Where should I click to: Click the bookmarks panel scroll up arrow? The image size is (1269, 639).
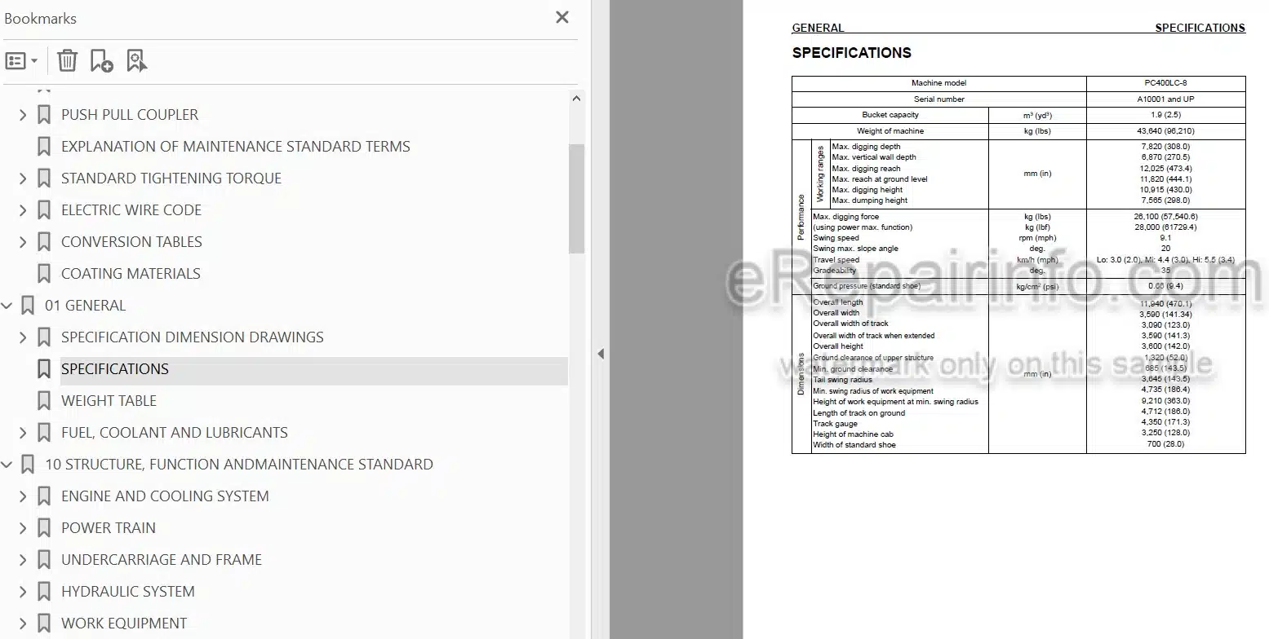[x=576, y=99]
